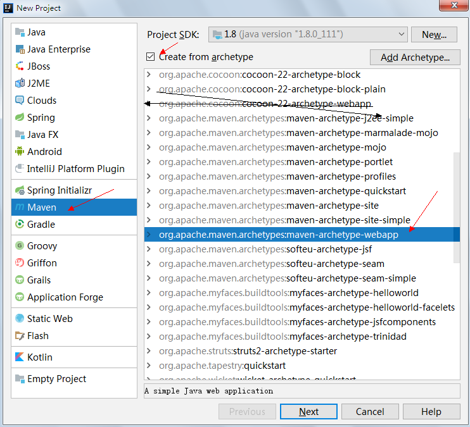
Task: Expand cocoon-22-archetype-block-plain node
Action: click(x=149, y=89)
